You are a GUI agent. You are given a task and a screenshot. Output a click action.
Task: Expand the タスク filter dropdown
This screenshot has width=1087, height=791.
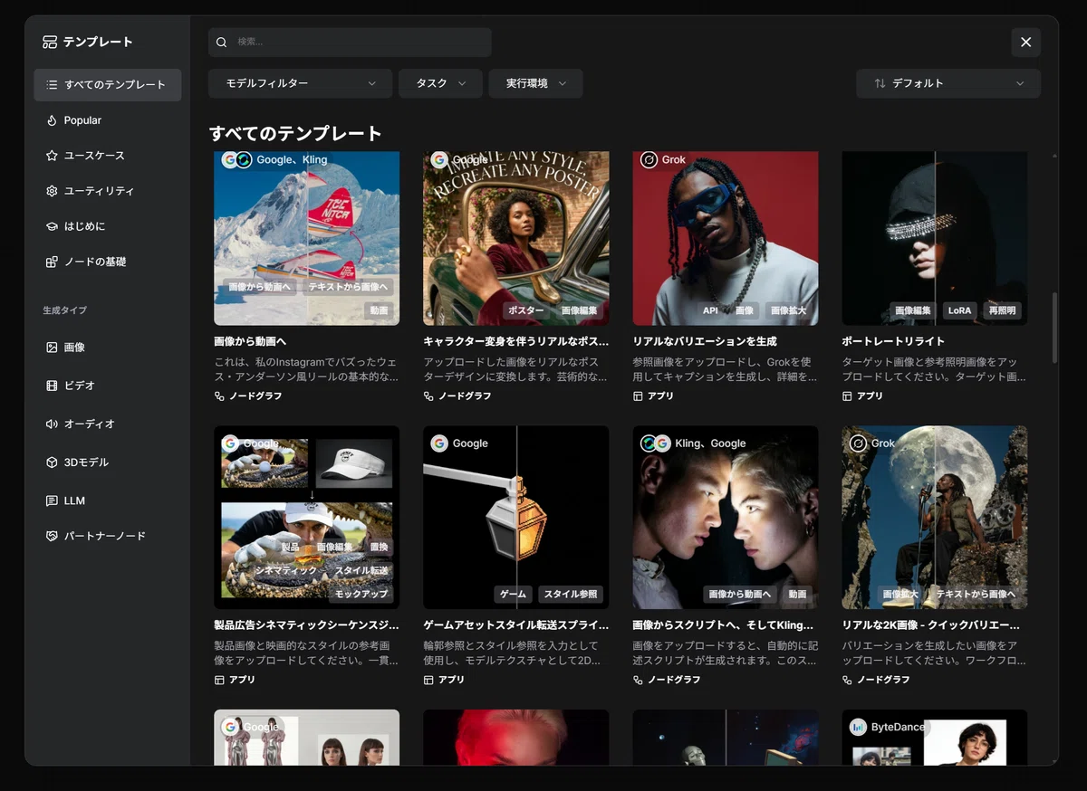click(x=440, y=83)
